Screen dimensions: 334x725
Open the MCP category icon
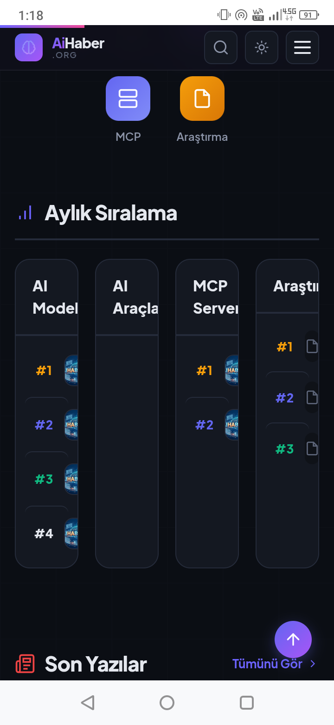pos(128,99)
